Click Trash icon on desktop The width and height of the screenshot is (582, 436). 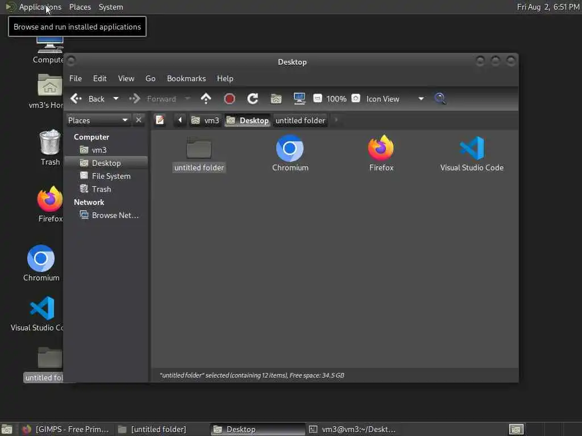coord(50,142)
